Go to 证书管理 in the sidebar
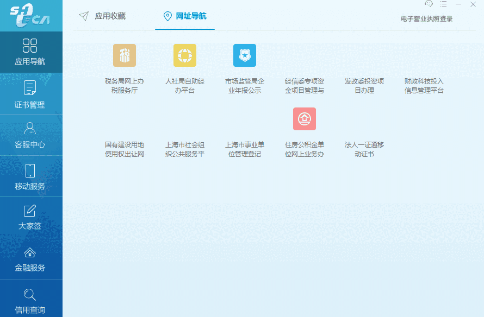The image size is (484, 317). pyautogui.click(x=30, y=93)
